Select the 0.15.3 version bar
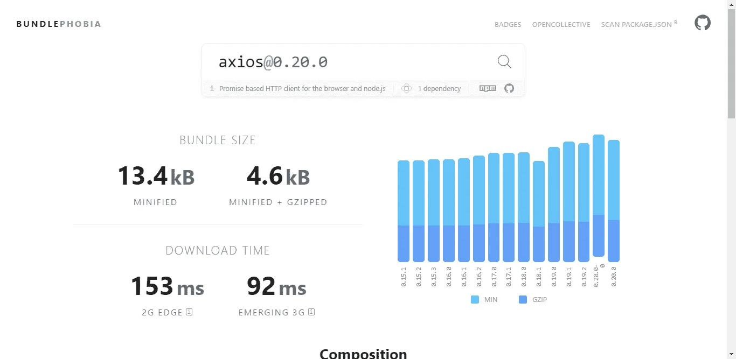736x359 pixels. (434, 210)
